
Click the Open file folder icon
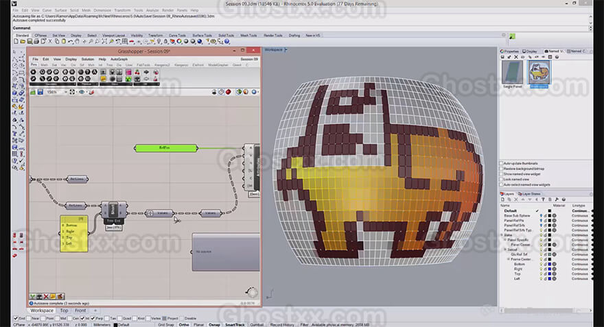click(x=23, y=41)
